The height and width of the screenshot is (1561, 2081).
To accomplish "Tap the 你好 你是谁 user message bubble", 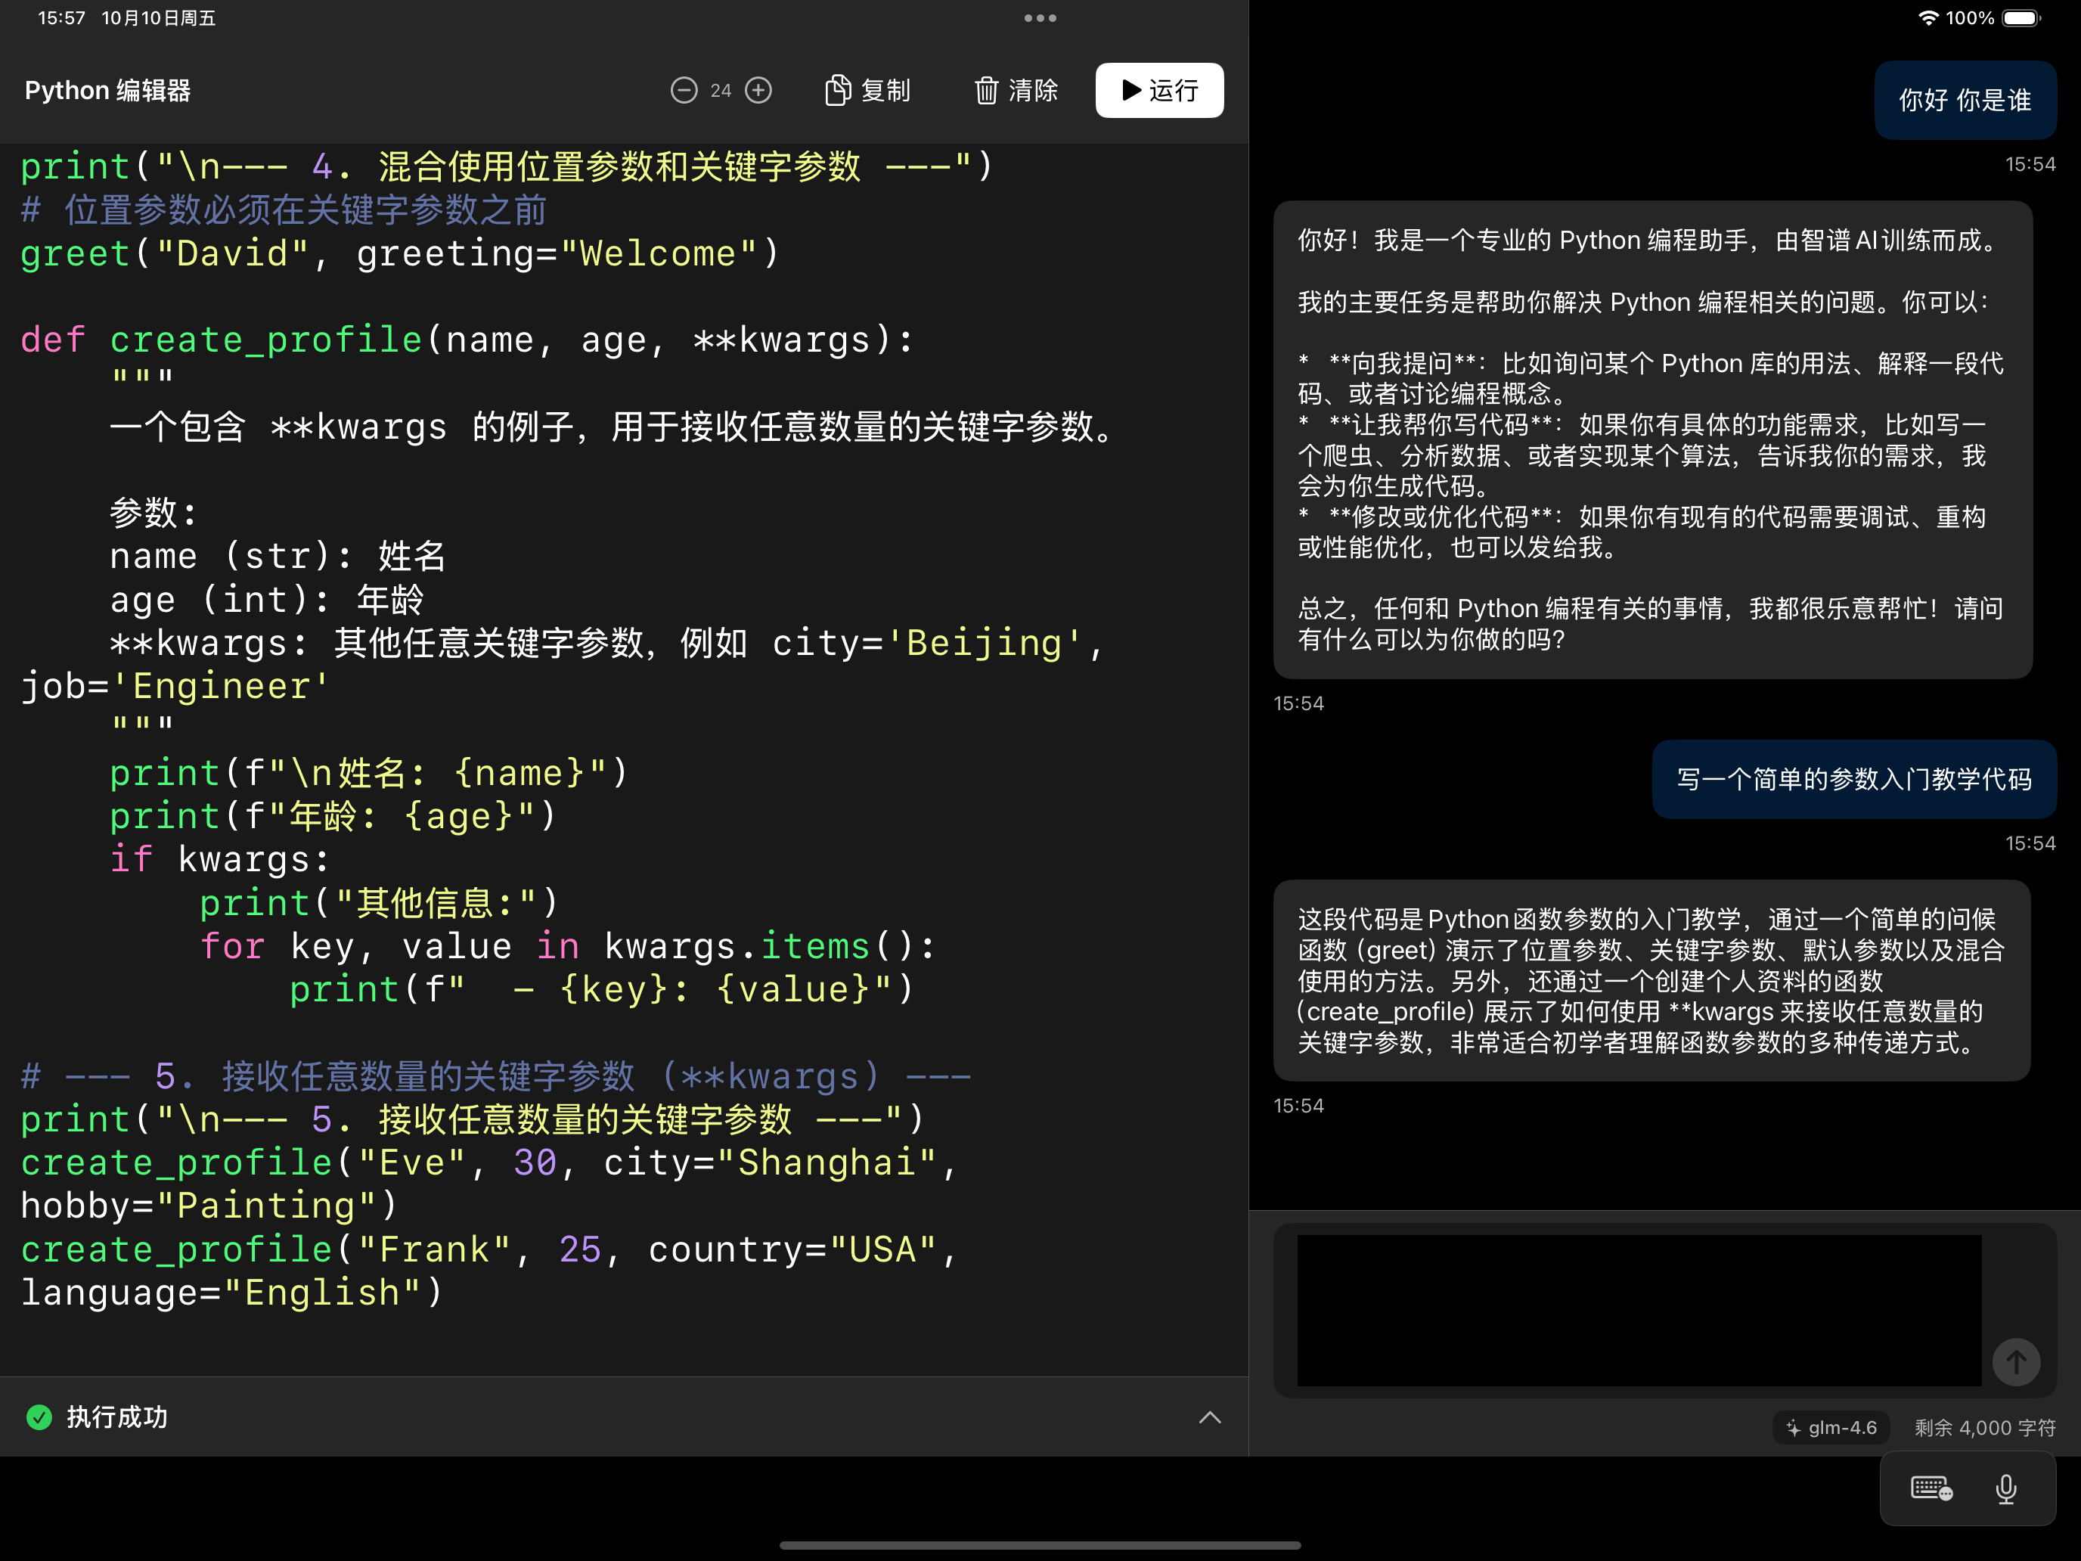I will pyautogui.click(x=1965, y=101).
